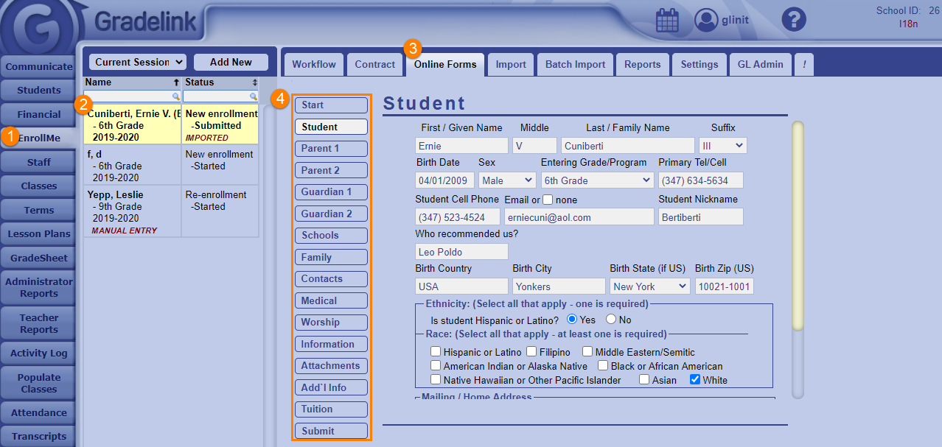Screen dimensions: 942x447
Task: Open the calendar icon in header
Action: click(667, 20)
